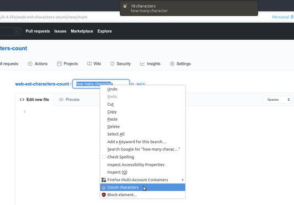
Task: Open the Spaces indent mode dropdown
Action: pyautogui.click(x=277, y=100)
